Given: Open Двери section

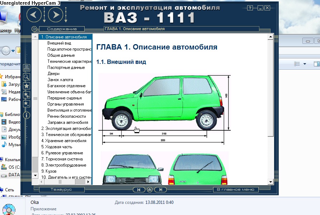Looking at the screenshot, I should coord(53,74).
